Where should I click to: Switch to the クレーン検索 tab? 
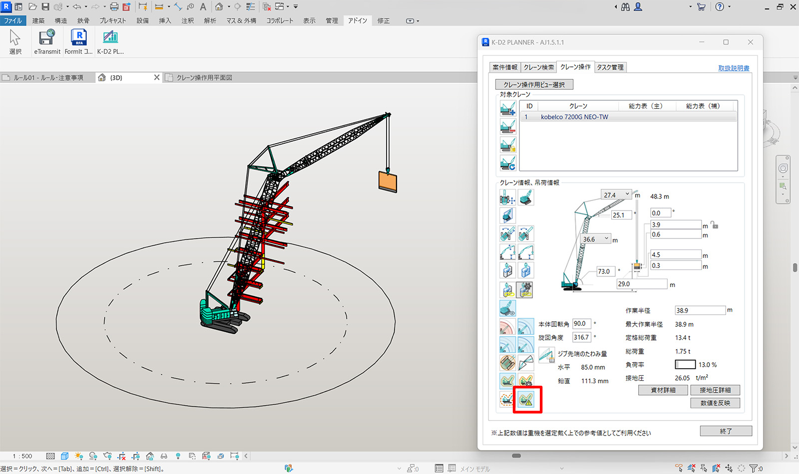click(538, 67)
